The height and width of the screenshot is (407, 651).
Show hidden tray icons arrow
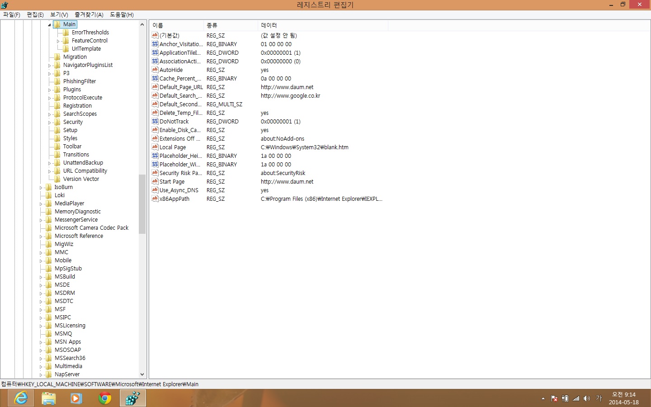click(x=543, y=398)
